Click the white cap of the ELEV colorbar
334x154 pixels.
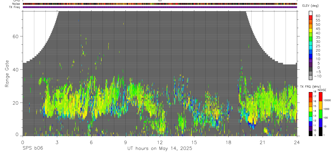point(311,13)
